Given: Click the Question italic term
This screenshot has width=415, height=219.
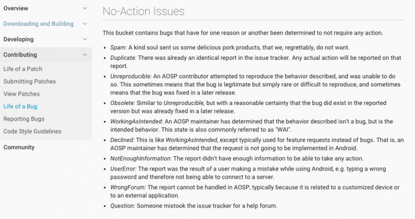Looking at the screenshot, I should click(x=123, y=206).
